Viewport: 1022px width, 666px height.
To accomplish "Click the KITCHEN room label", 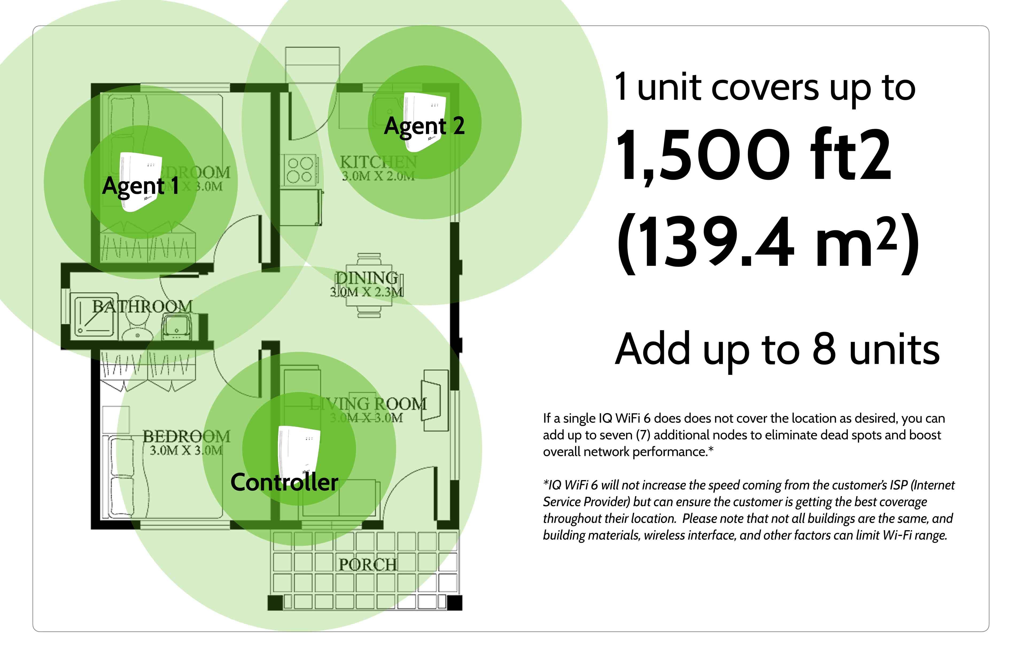I will coord(378,162).
